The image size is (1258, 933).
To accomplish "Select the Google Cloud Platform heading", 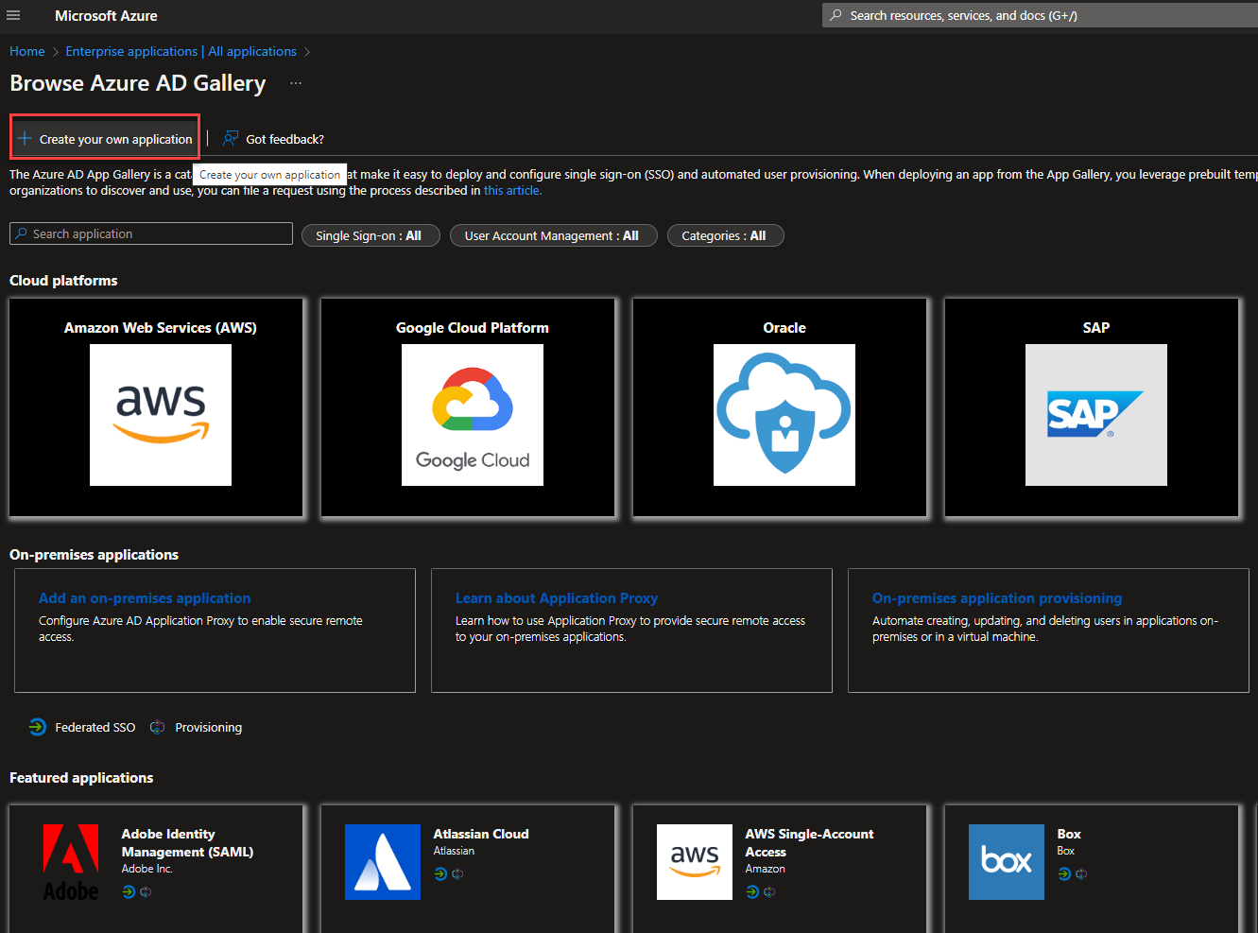I will click(473, 327).
